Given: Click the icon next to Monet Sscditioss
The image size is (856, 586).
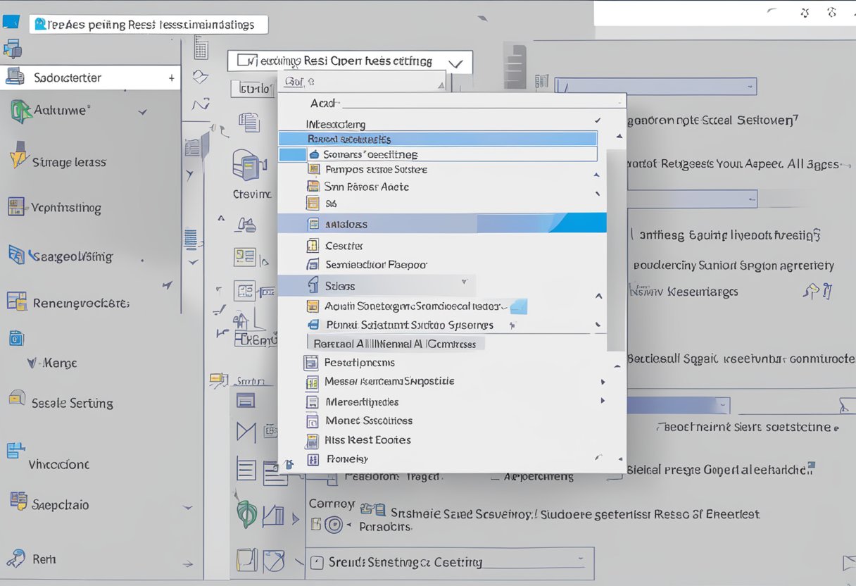Looking at the screenshot, I should point(313,421).
